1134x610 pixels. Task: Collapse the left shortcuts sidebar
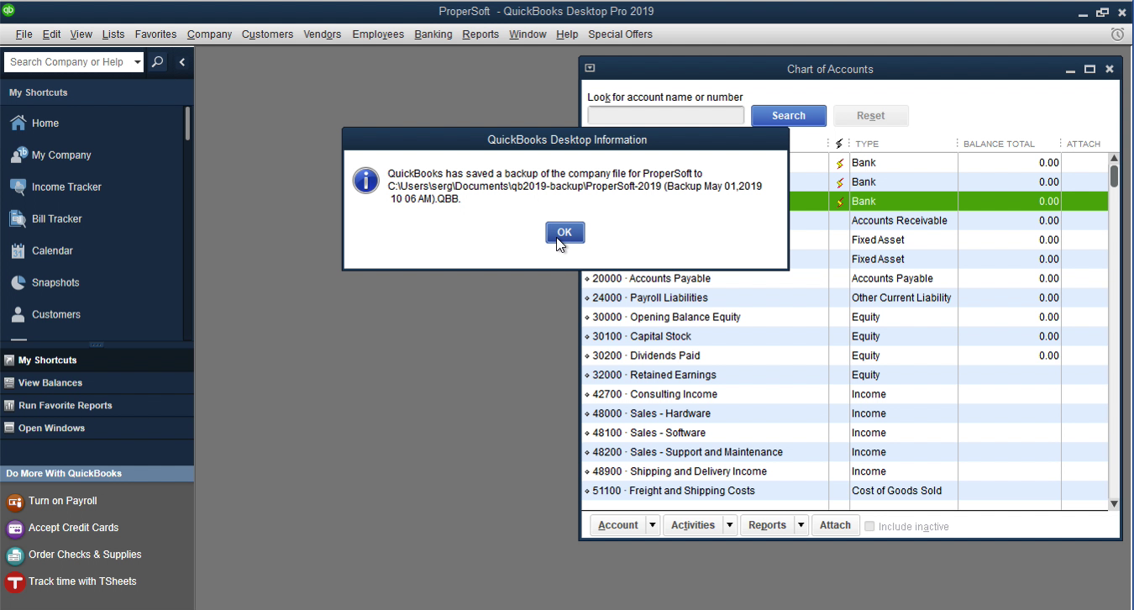181,62
